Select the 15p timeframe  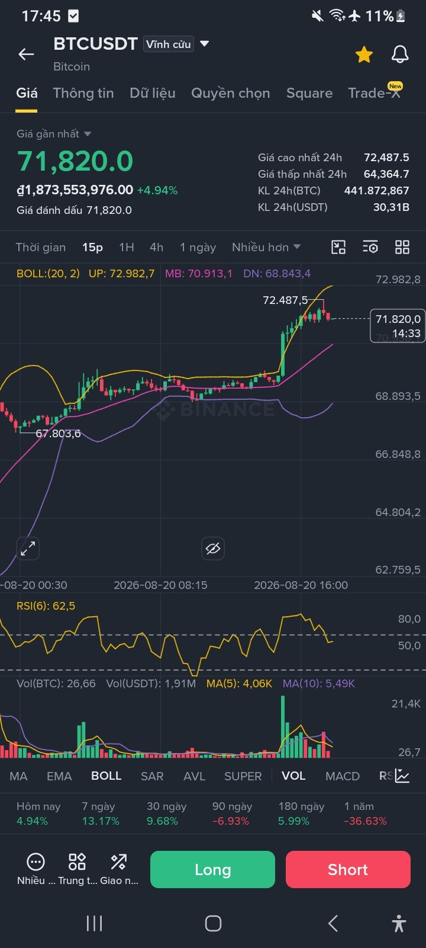pyautogui.click(x=92, y=247)
